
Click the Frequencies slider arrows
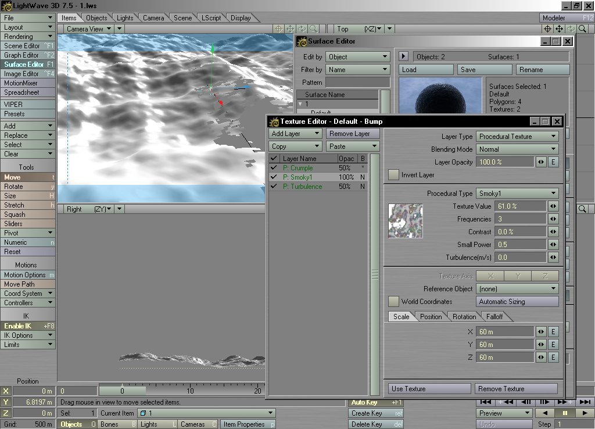(553, 219)
